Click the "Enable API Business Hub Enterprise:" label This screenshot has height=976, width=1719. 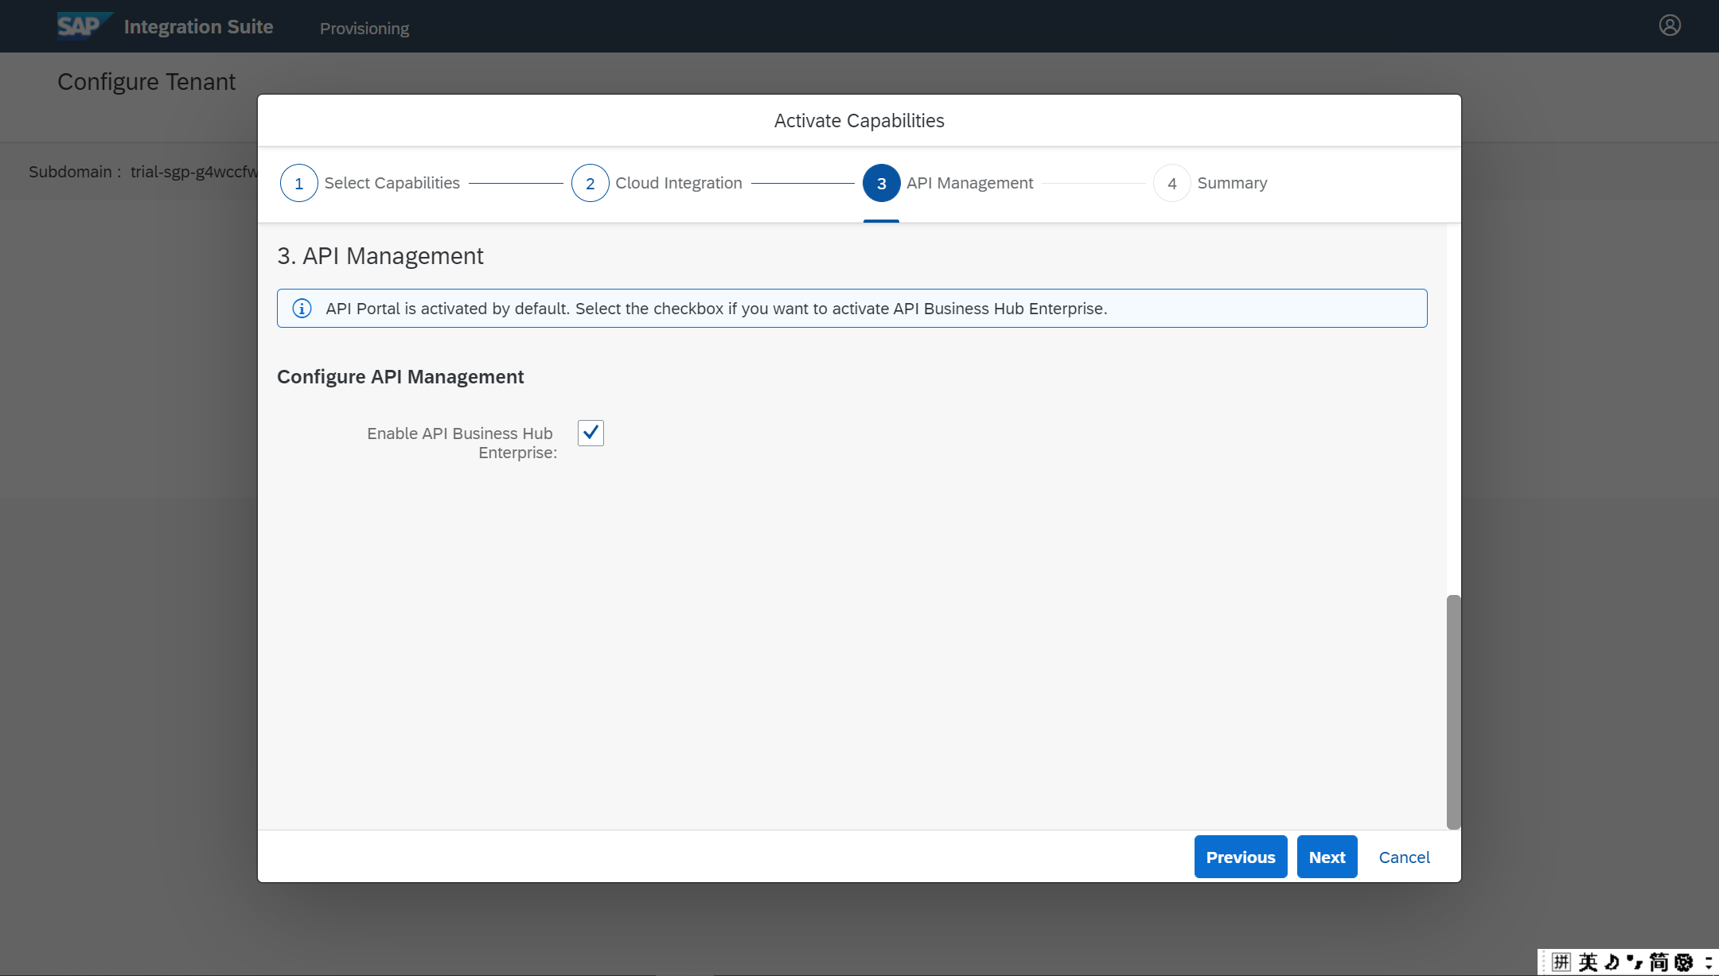[x=462, y=443]
